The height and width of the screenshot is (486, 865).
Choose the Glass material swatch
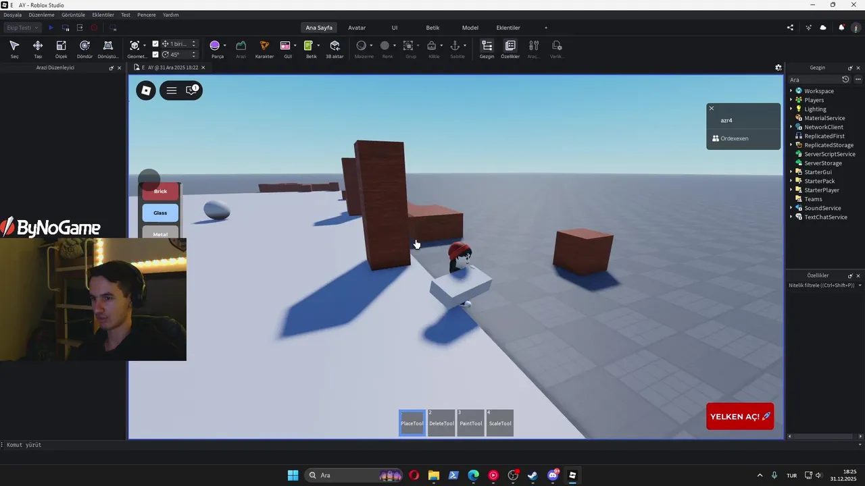[x=160, y=213]
